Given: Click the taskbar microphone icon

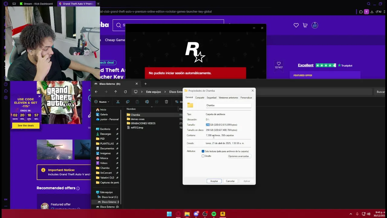Looking at the screenshot, I should tap(357, 214).
